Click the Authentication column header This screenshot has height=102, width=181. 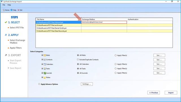point(150,19)
